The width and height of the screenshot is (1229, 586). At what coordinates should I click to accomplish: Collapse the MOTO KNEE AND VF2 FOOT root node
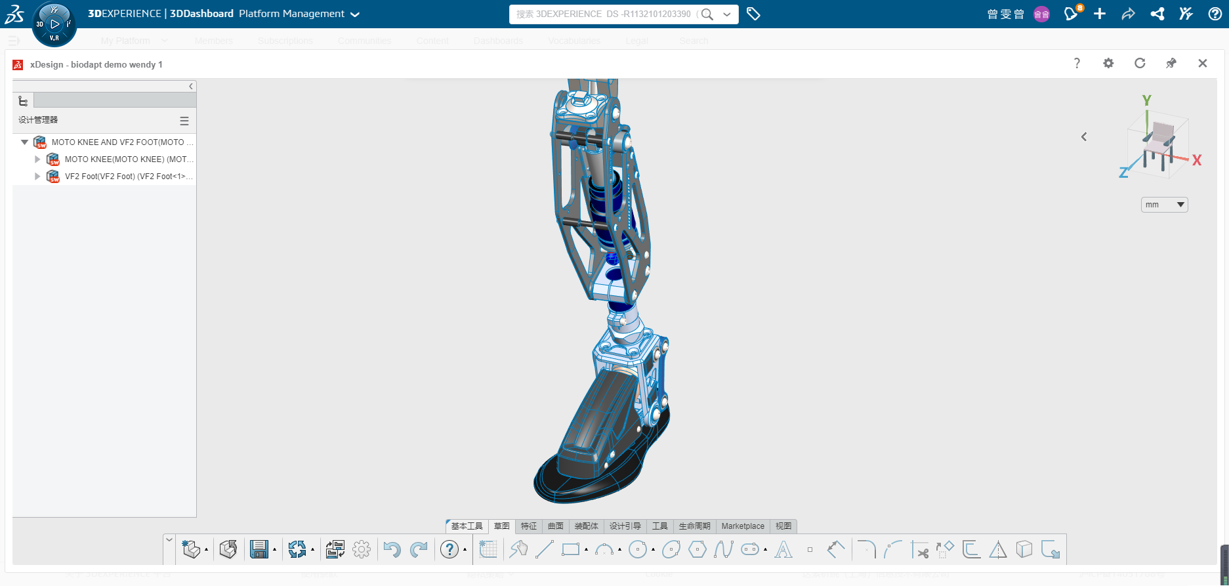[x=24, y=142]
